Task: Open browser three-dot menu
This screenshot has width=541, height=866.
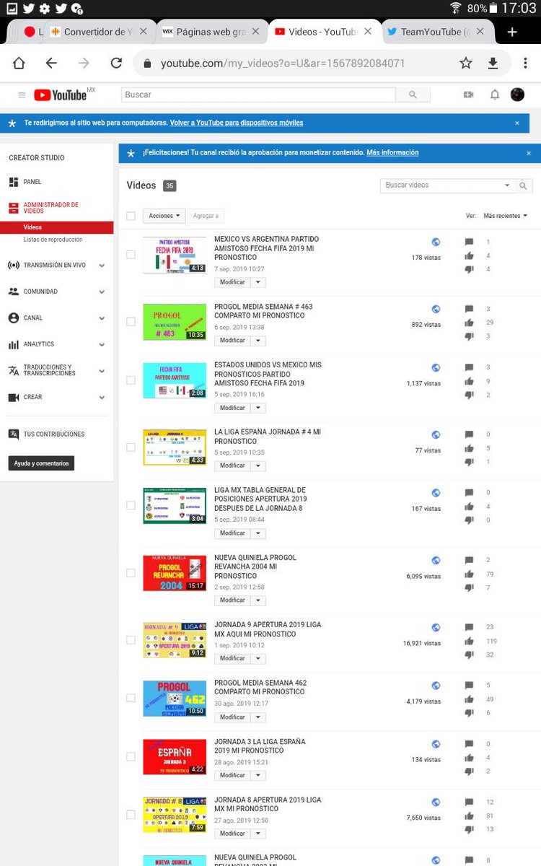Action: (527, 64)
